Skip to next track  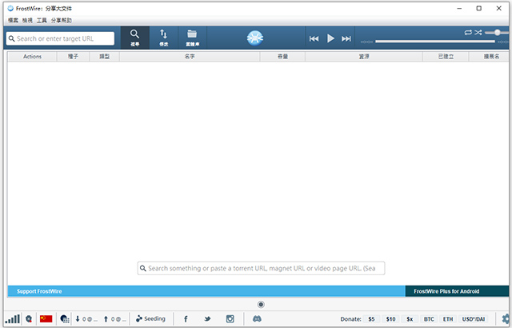point(346,38)
